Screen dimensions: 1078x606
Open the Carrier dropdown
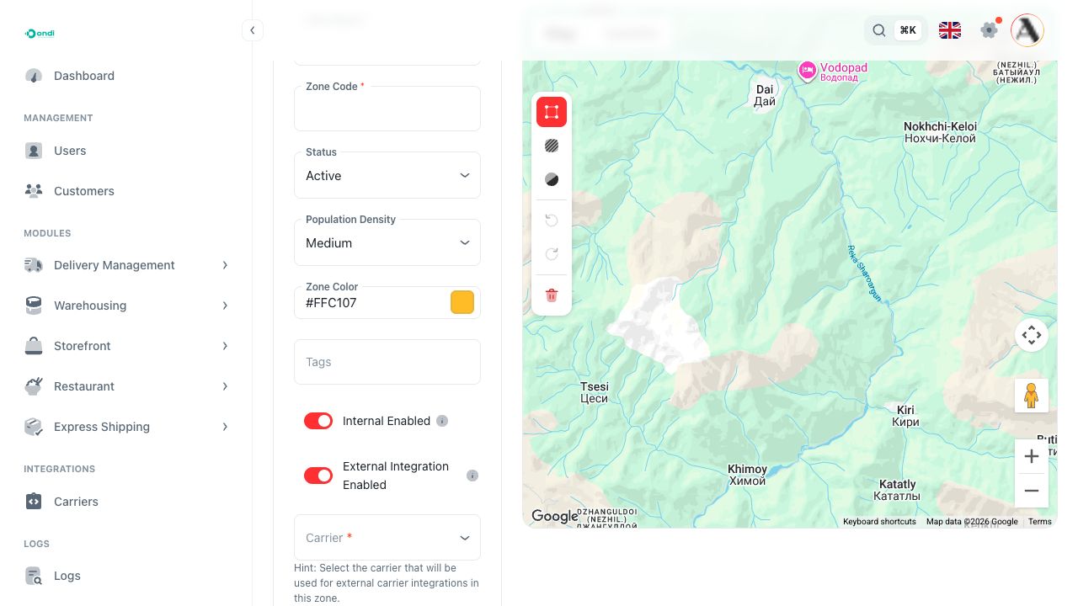click(387, 537)
